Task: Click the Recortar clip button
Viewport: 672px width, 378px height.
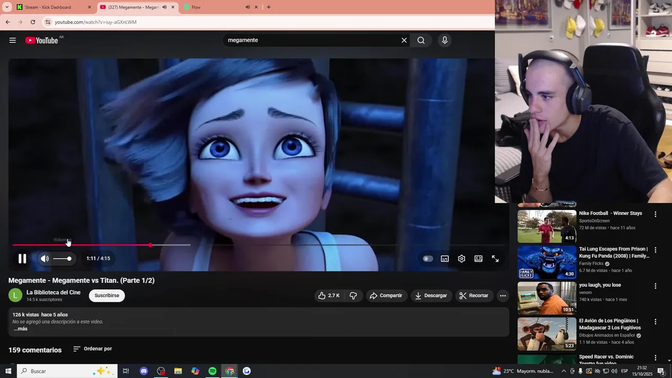Action: tap(474, 296)
